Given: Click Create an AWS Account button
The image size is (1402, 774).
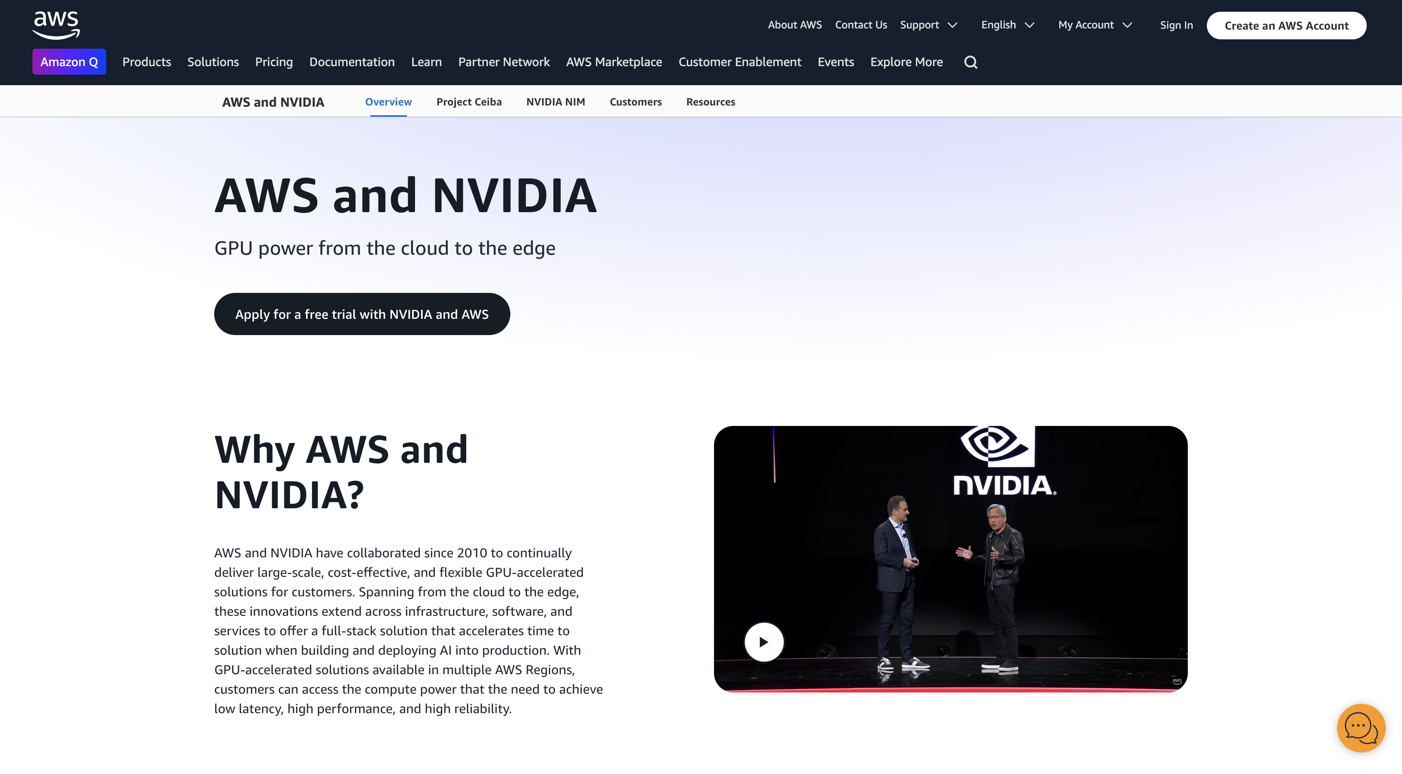Looking at the screenshot, I should (x=1286, y=26).
